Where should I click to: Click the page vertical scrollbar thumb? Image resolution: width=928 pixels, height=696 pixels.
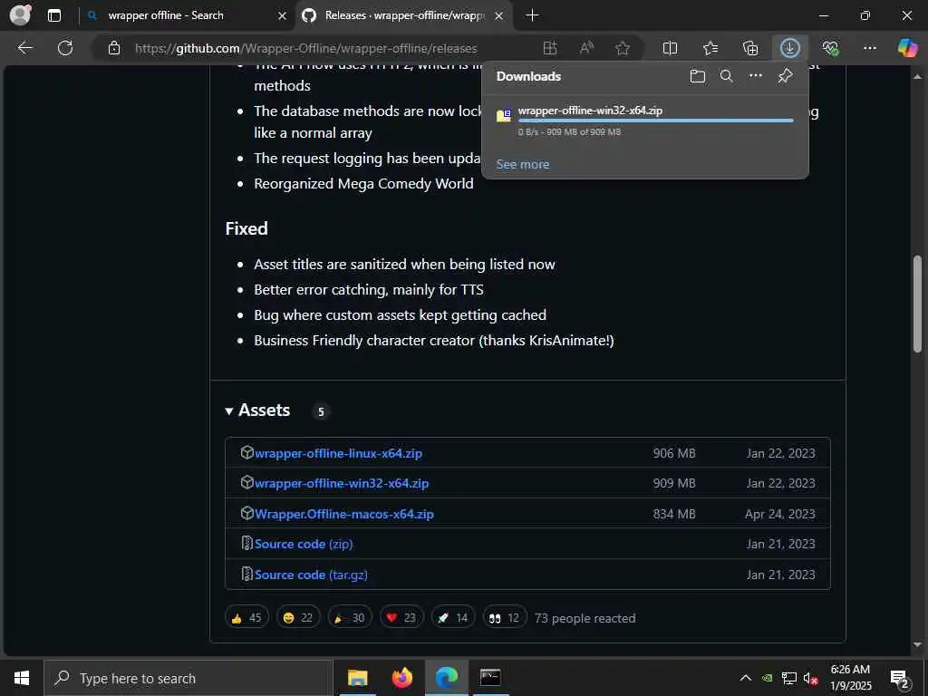click(x=917, y=304)
